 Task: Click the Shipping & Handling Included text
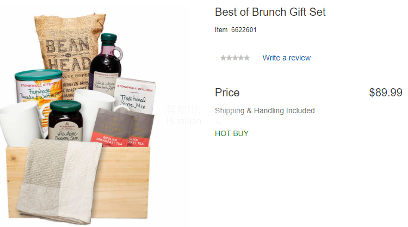click(264, 111)
